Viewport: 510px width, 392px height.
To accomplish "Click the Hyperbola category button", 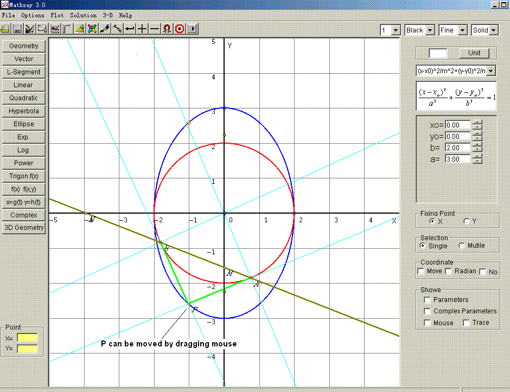I will click(24, 111).
